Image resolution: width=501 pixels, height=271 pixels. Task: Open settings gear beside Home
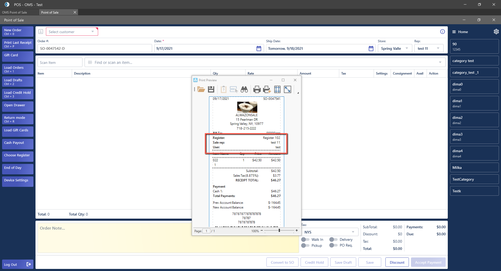pos(496,32)
